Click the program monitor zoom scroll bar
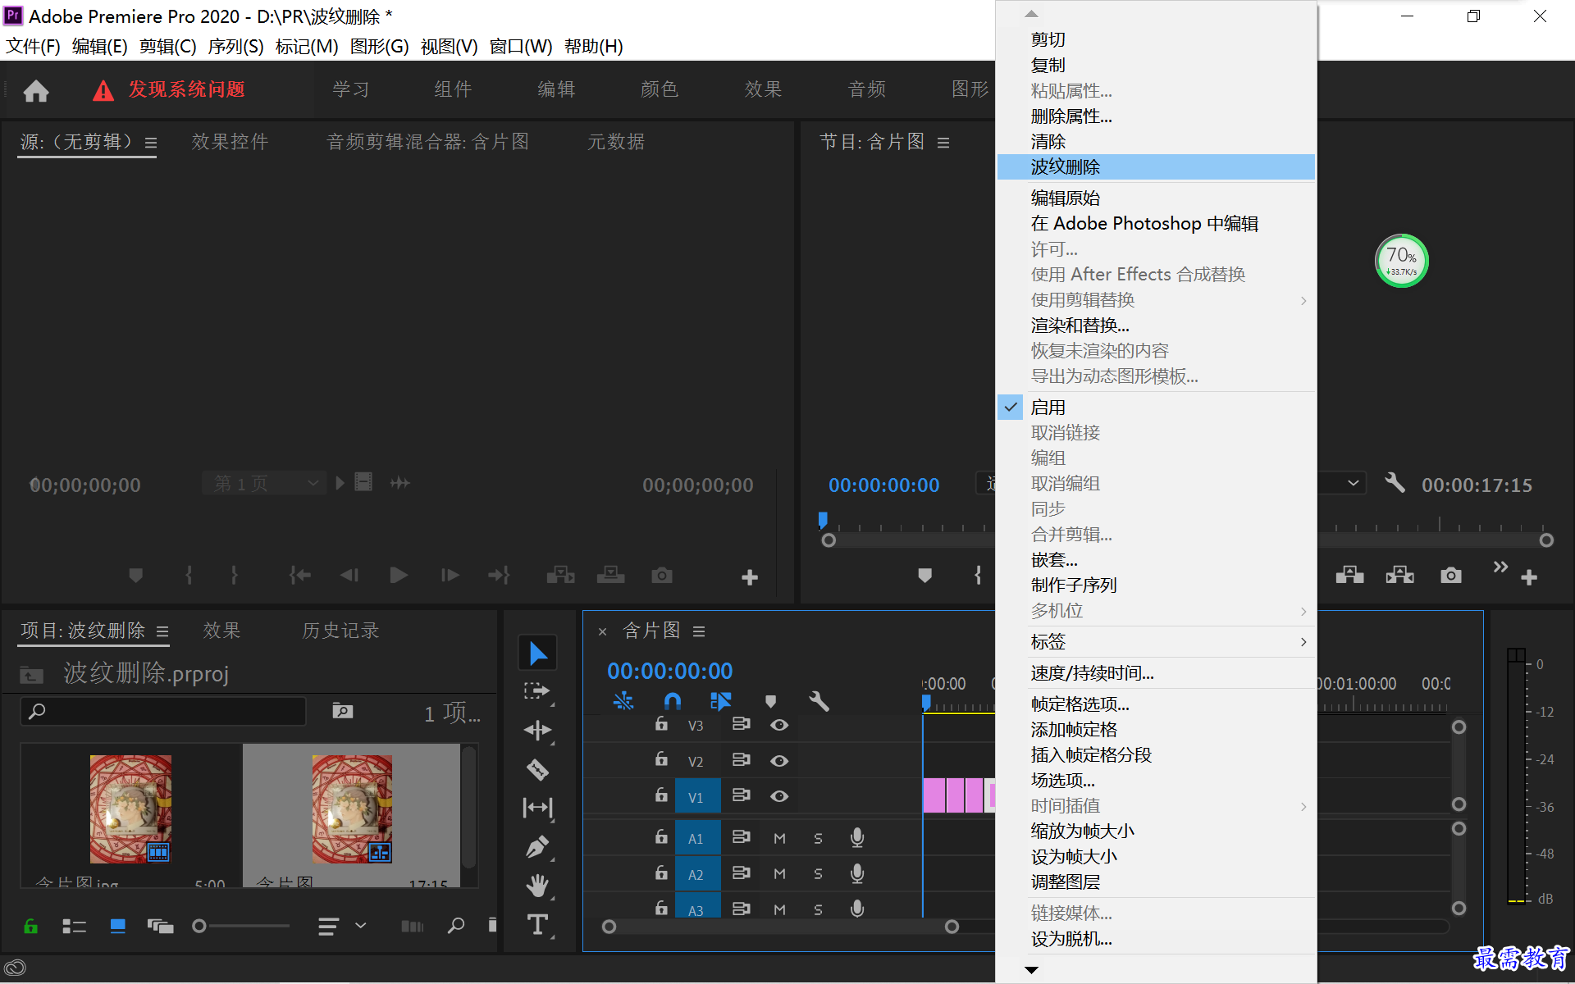1575x984 pixels. pos(1187,540)
